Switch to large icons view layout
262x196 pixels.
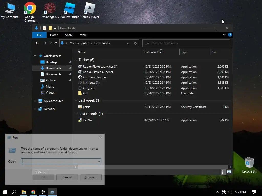(x=229, y=172)
